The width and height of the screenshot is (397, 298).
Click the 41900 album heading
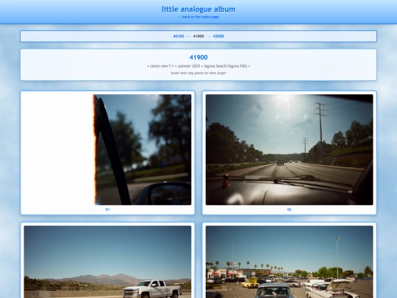(198, 57)
